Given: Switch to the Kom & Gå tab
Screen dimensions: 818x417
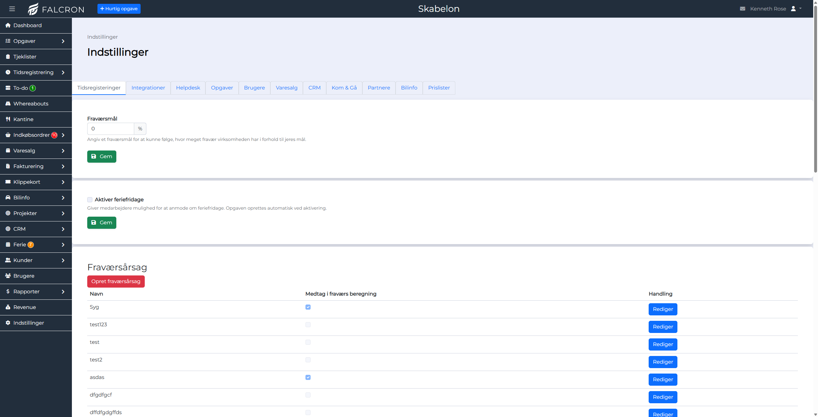Looking at the screenshot, I should tap(344, 88).
